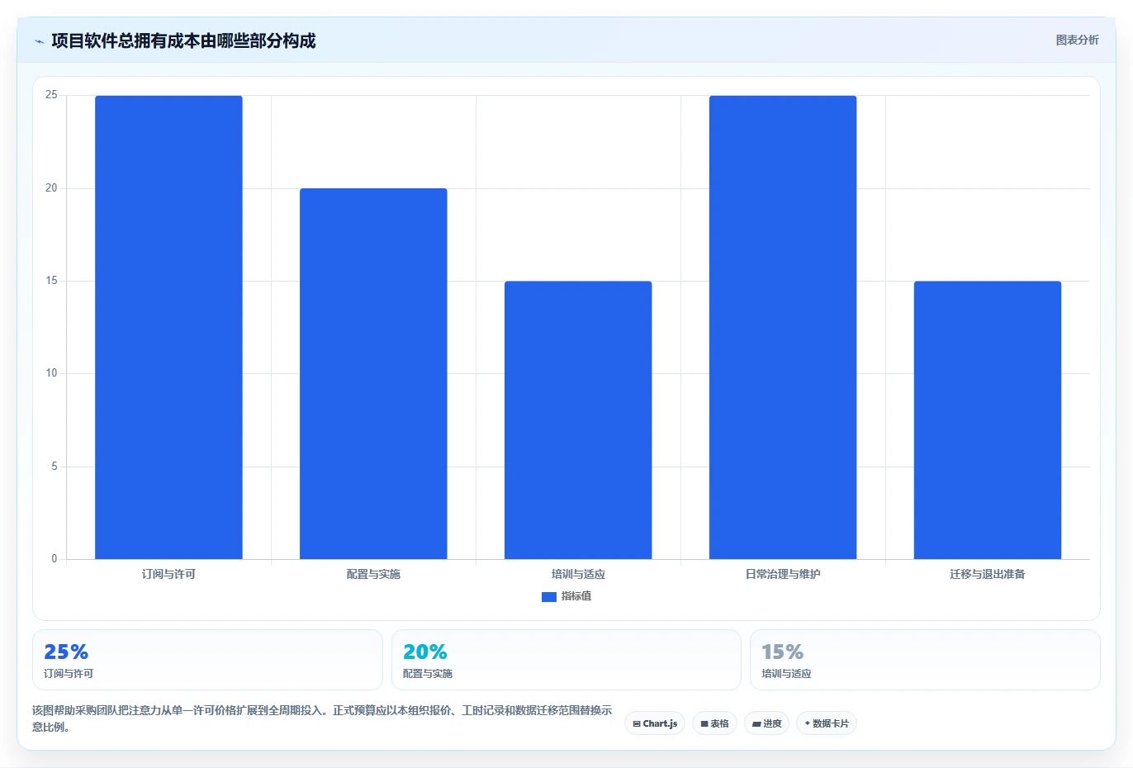Open the 25% 订阅与许可 card
Image resolution: width=1133 pixels, height=768 pixels.
[x=207, y=660]
